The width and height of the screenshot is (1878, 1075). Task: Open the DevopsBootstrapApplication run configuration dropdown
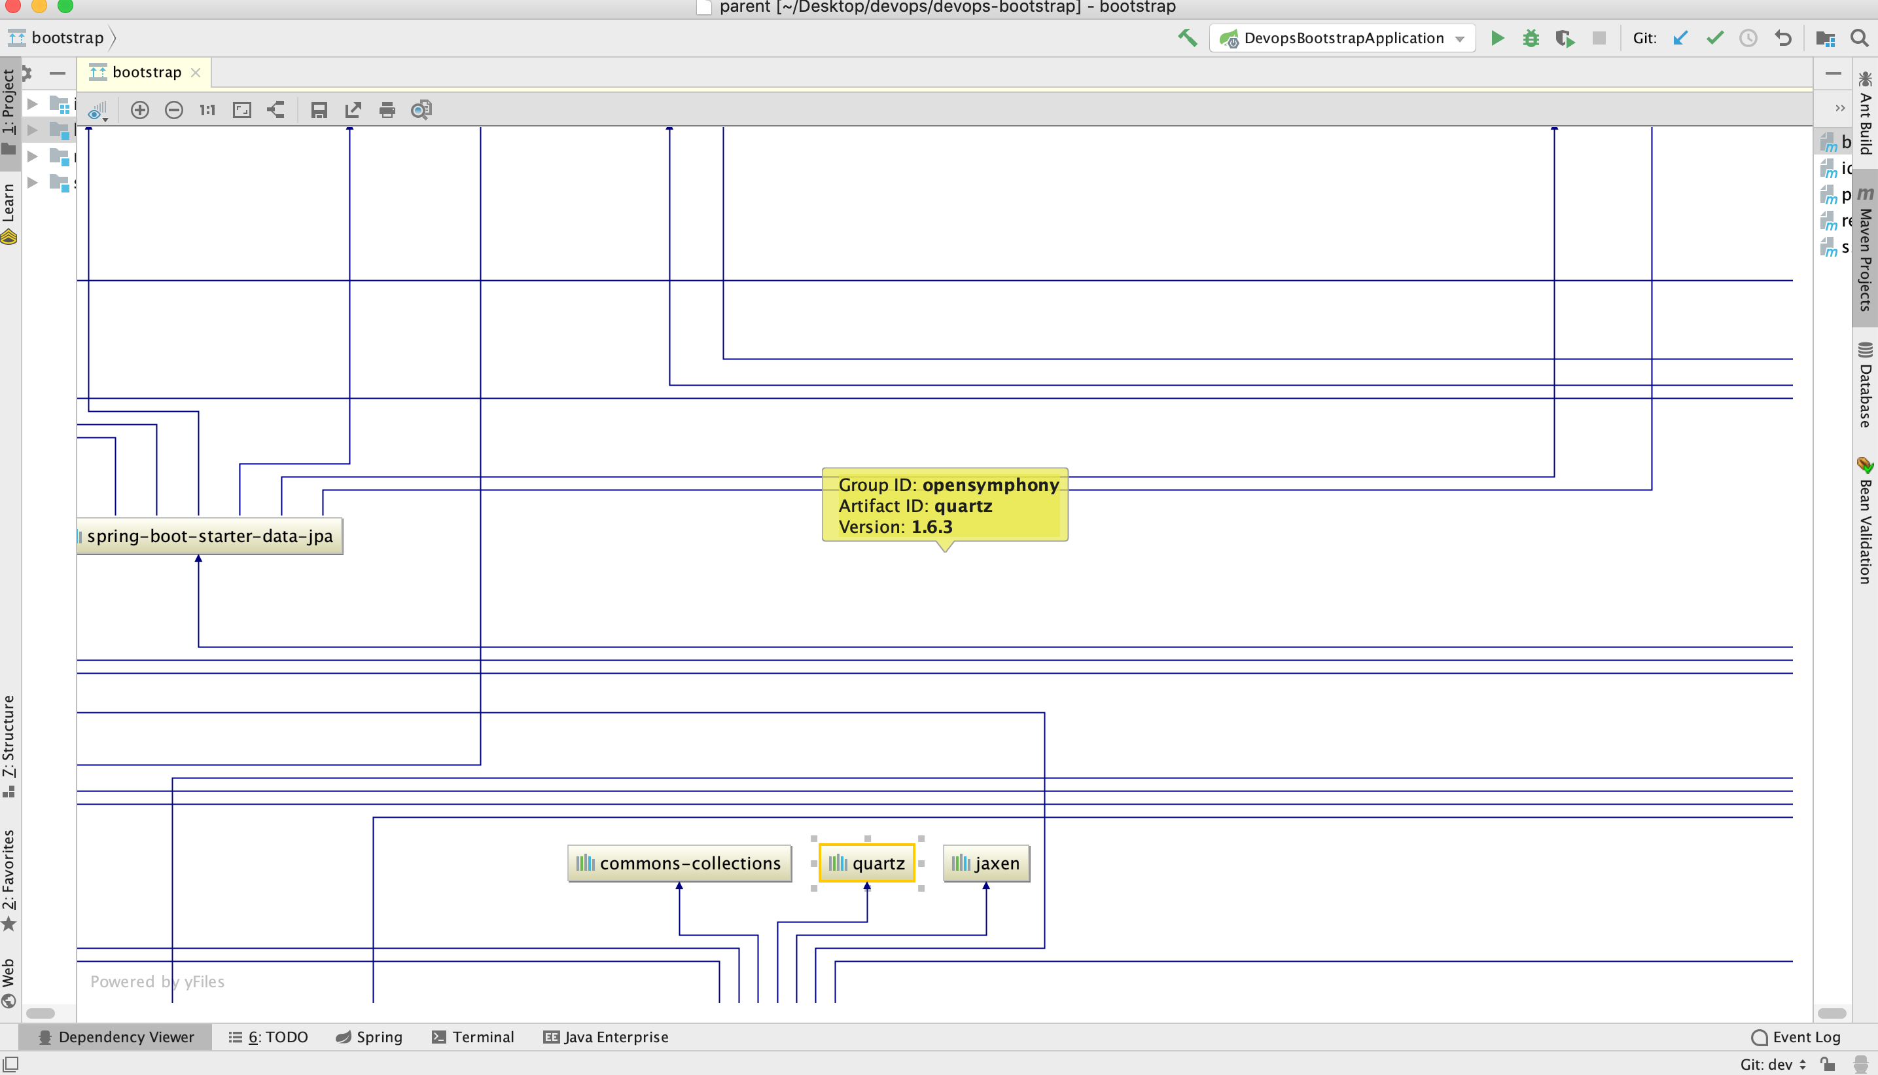(1342, 39)
